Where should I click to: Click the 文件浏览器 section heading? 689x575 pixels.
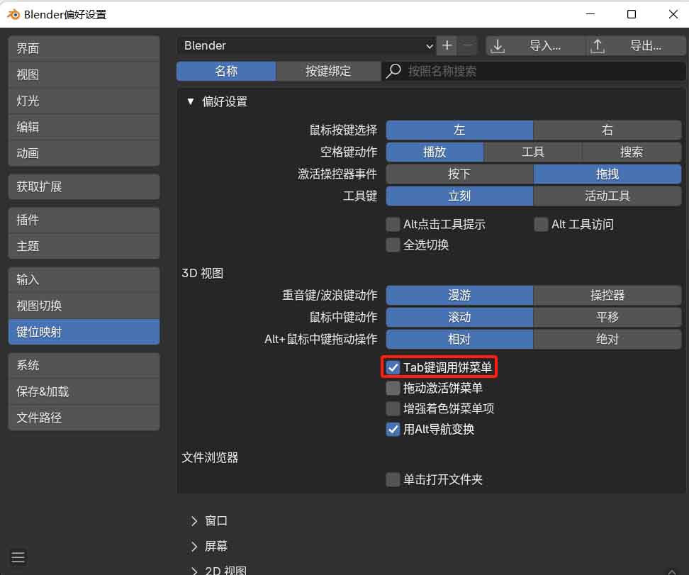tap(210, 457)
